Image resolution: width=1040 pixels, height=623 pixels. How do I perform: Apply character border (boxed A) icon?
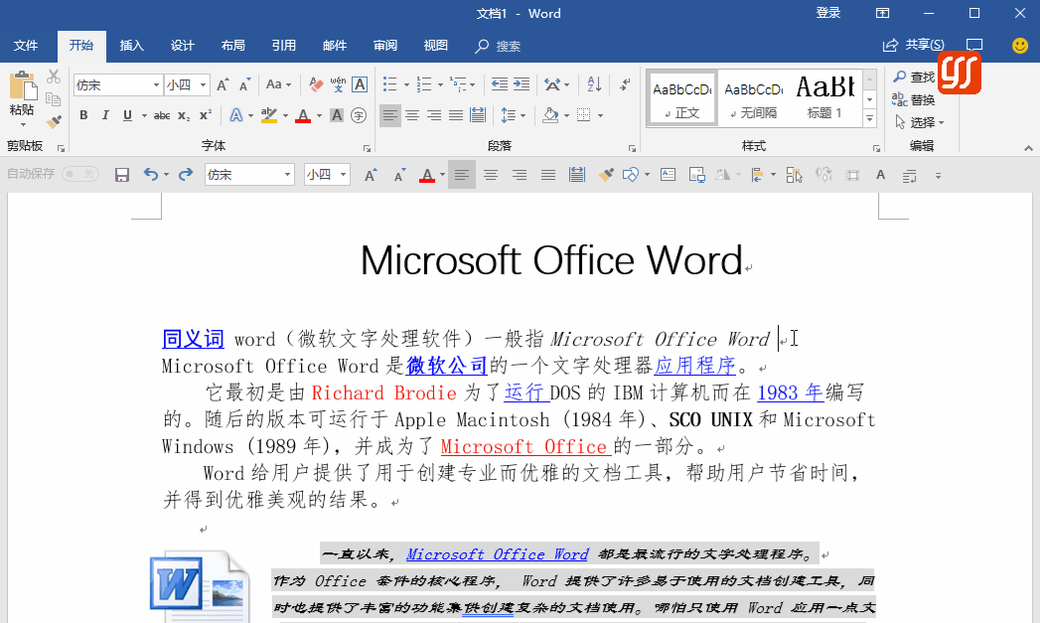point(360,84)
